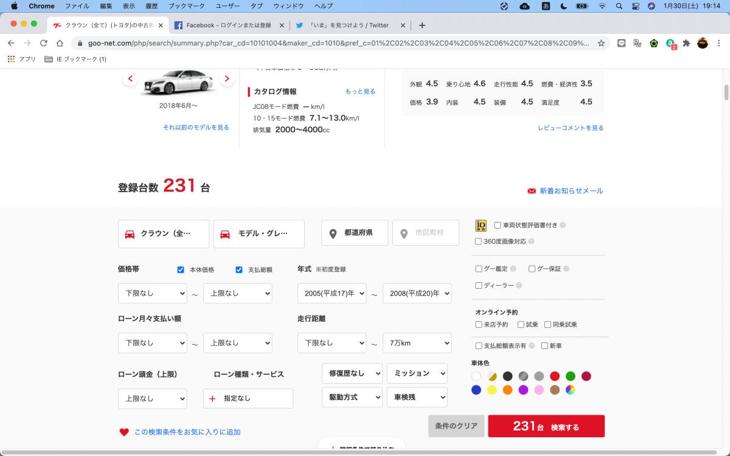Open the teal 'a' extension with badge

(670, 44)
